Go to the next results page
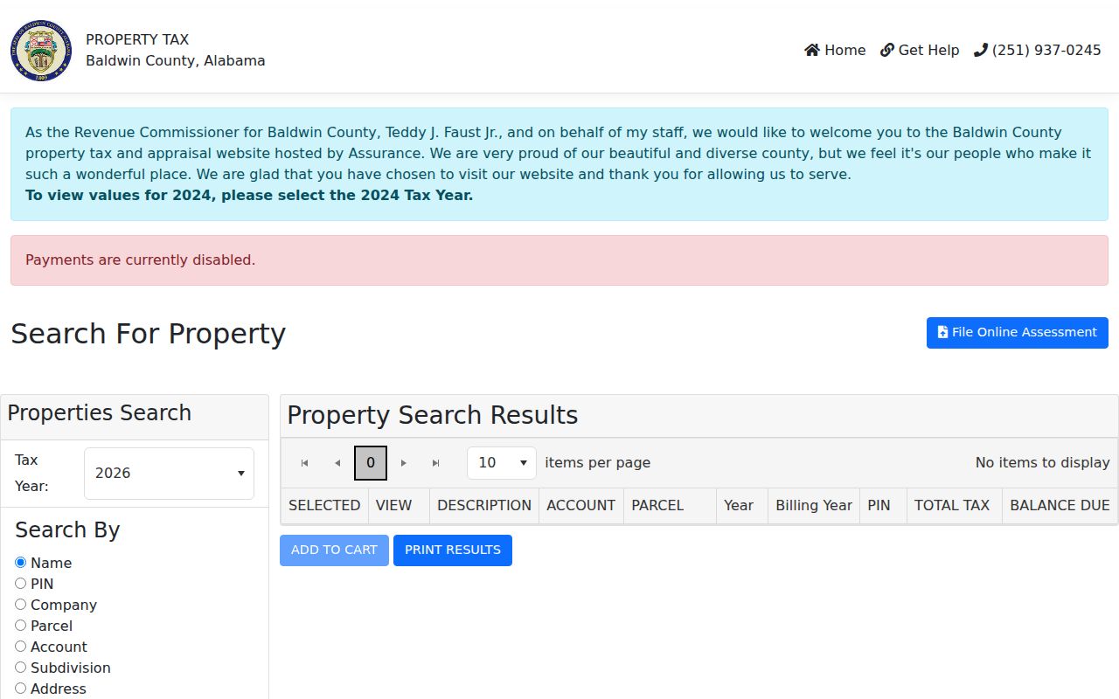1119x699 pixels. [404, 463]
